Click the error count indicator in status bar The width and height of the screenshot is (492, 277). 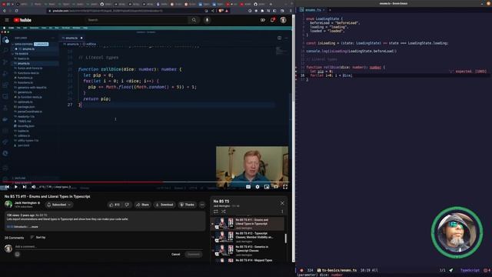(x=487, y=270)
